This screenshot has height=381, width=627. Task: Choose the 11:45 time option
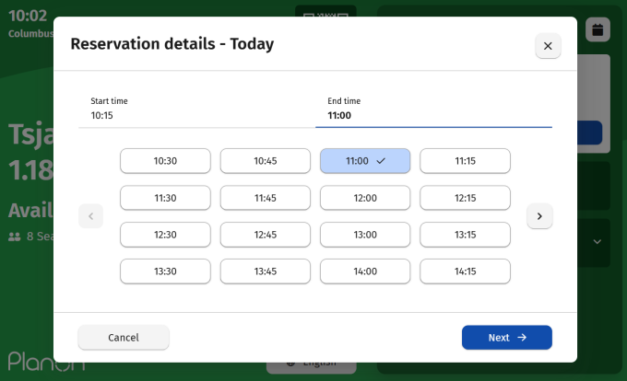click(x=265, y=198)
